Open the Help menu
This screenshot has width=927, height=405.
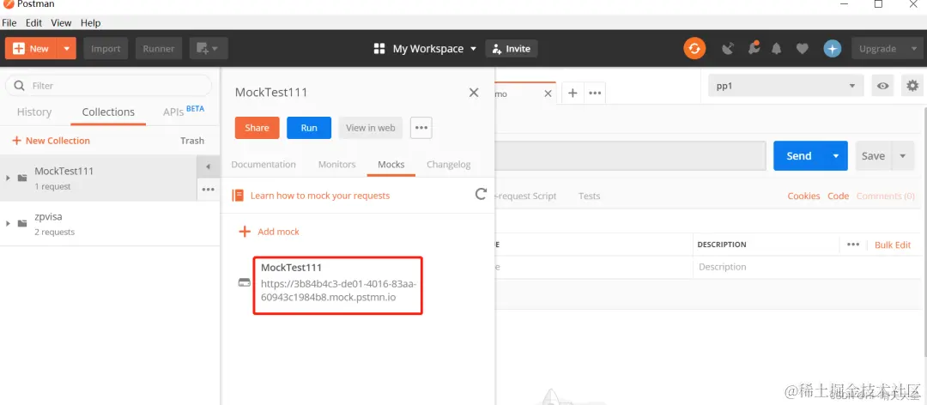coord(90,22)
